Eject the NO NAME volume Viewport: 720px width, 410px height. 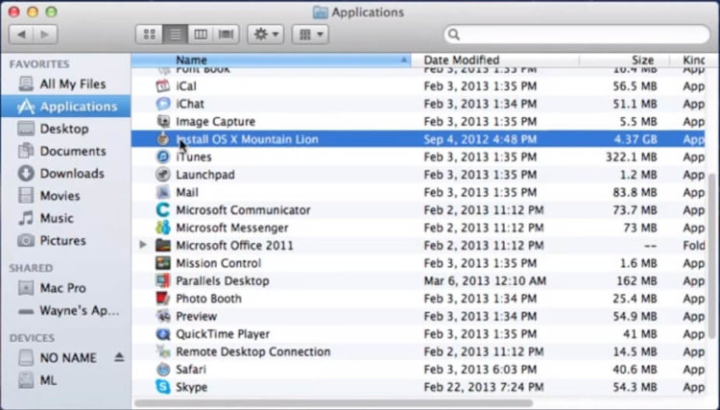click(x=119, y=357)
